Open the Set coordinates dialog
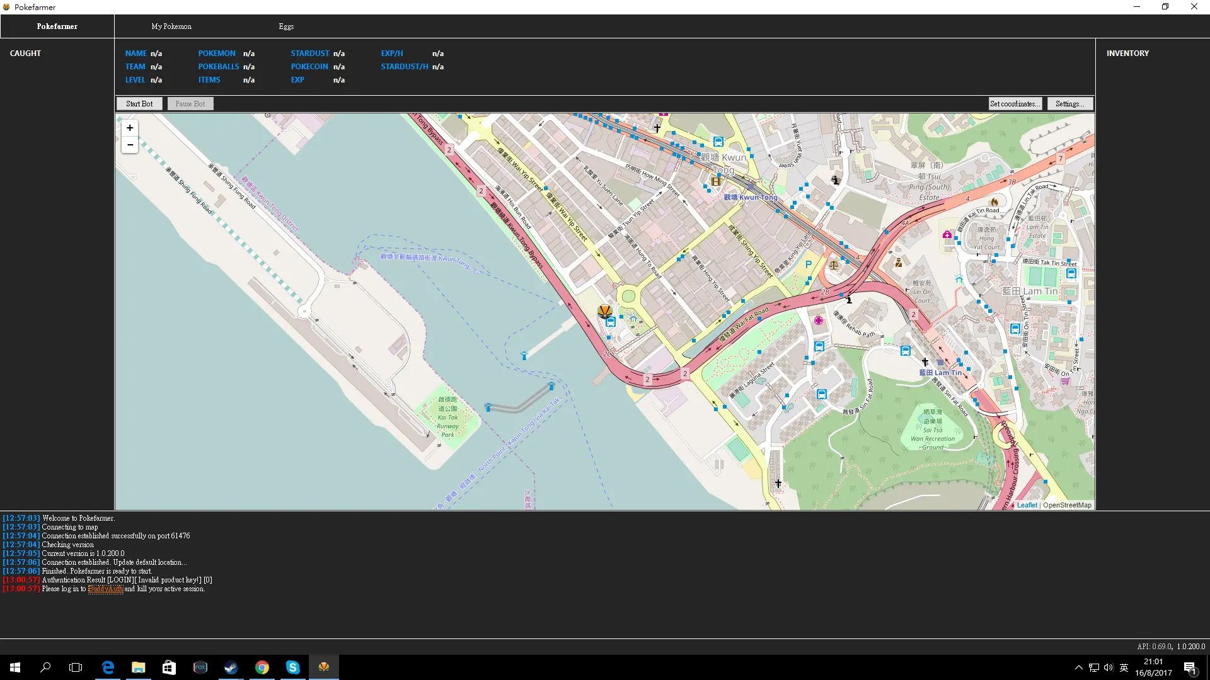Viewport: 1210px width, 680px height. pyautogui.click(x=1015, y=104)
